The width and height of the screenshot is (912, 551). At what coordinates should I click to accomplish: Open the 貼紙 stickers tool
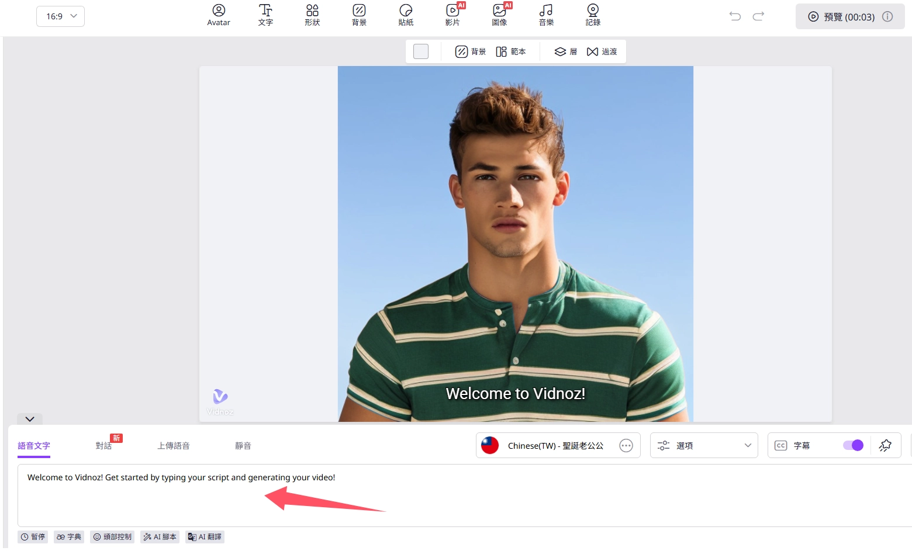(406, 15)
